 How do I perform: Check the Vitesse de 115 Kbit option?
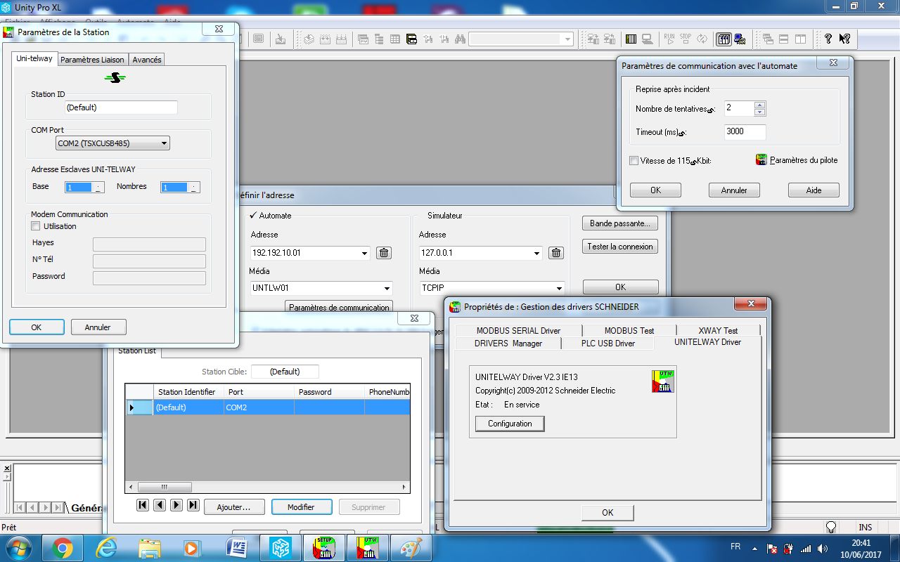(634, 161)
